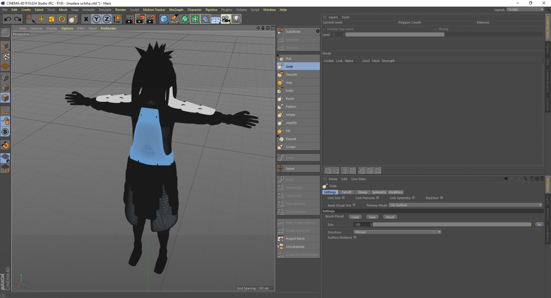Enable the Link Symmetry checkbox

click(414, 198)
